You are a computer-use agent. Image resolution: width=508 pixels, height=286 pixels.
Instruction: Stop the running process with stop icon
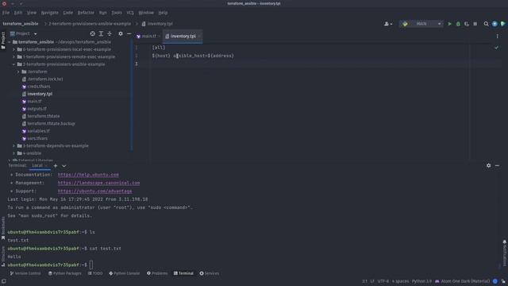[475, 24]
